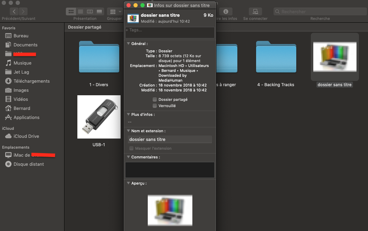Open Images in the sidebar
Screen dimensions: 368x231
(17, 90)
